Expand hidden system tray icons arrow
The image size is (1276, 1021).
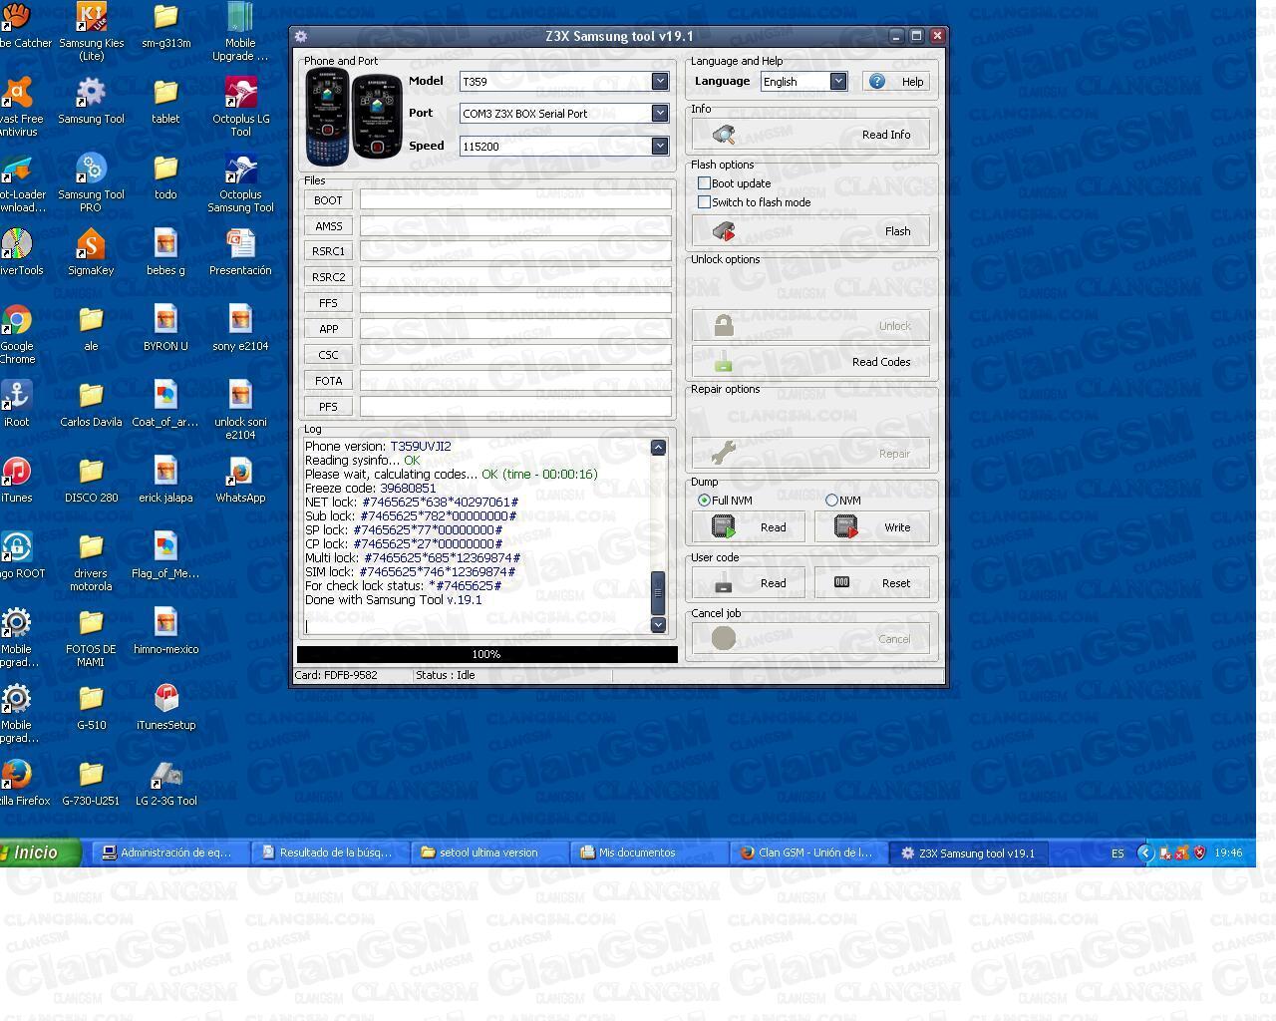(1145, 852)
